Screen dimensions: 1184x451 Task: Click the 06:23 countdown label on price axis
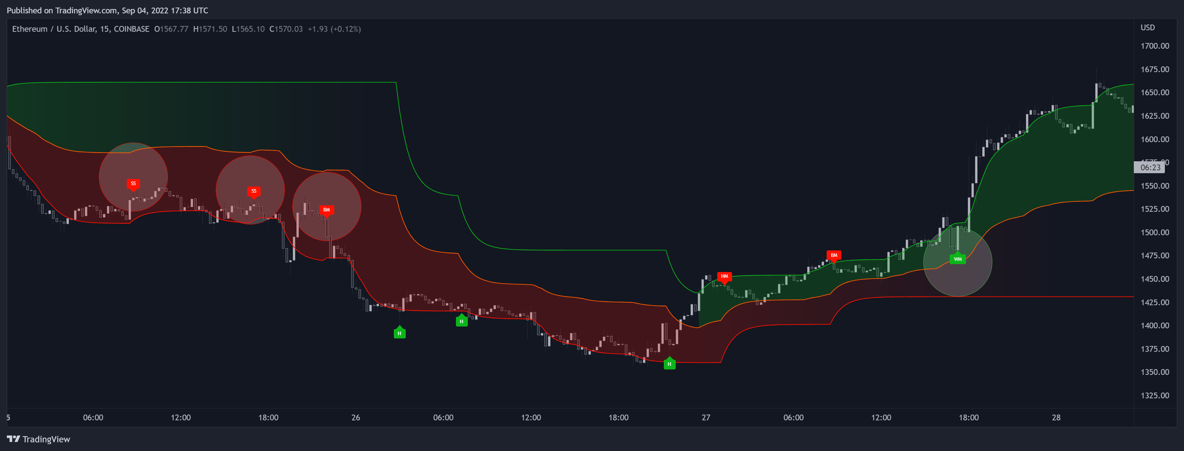pyautogui.click(x=1150, y=168)
